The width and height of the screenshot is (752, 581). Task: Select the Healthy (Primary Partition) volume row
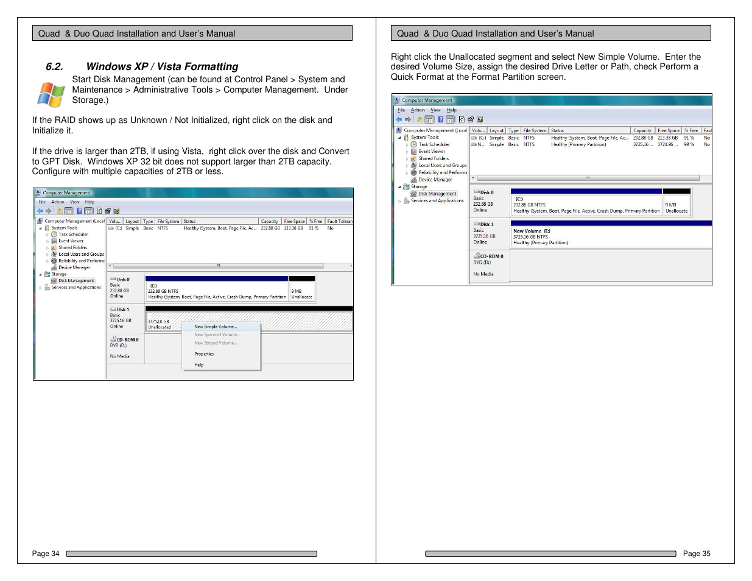tap(590, 145)
